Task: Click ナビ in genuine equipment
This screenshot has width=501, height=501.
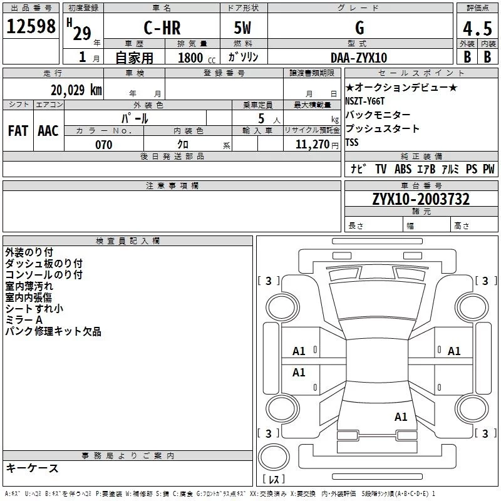Action: [358, 168]
